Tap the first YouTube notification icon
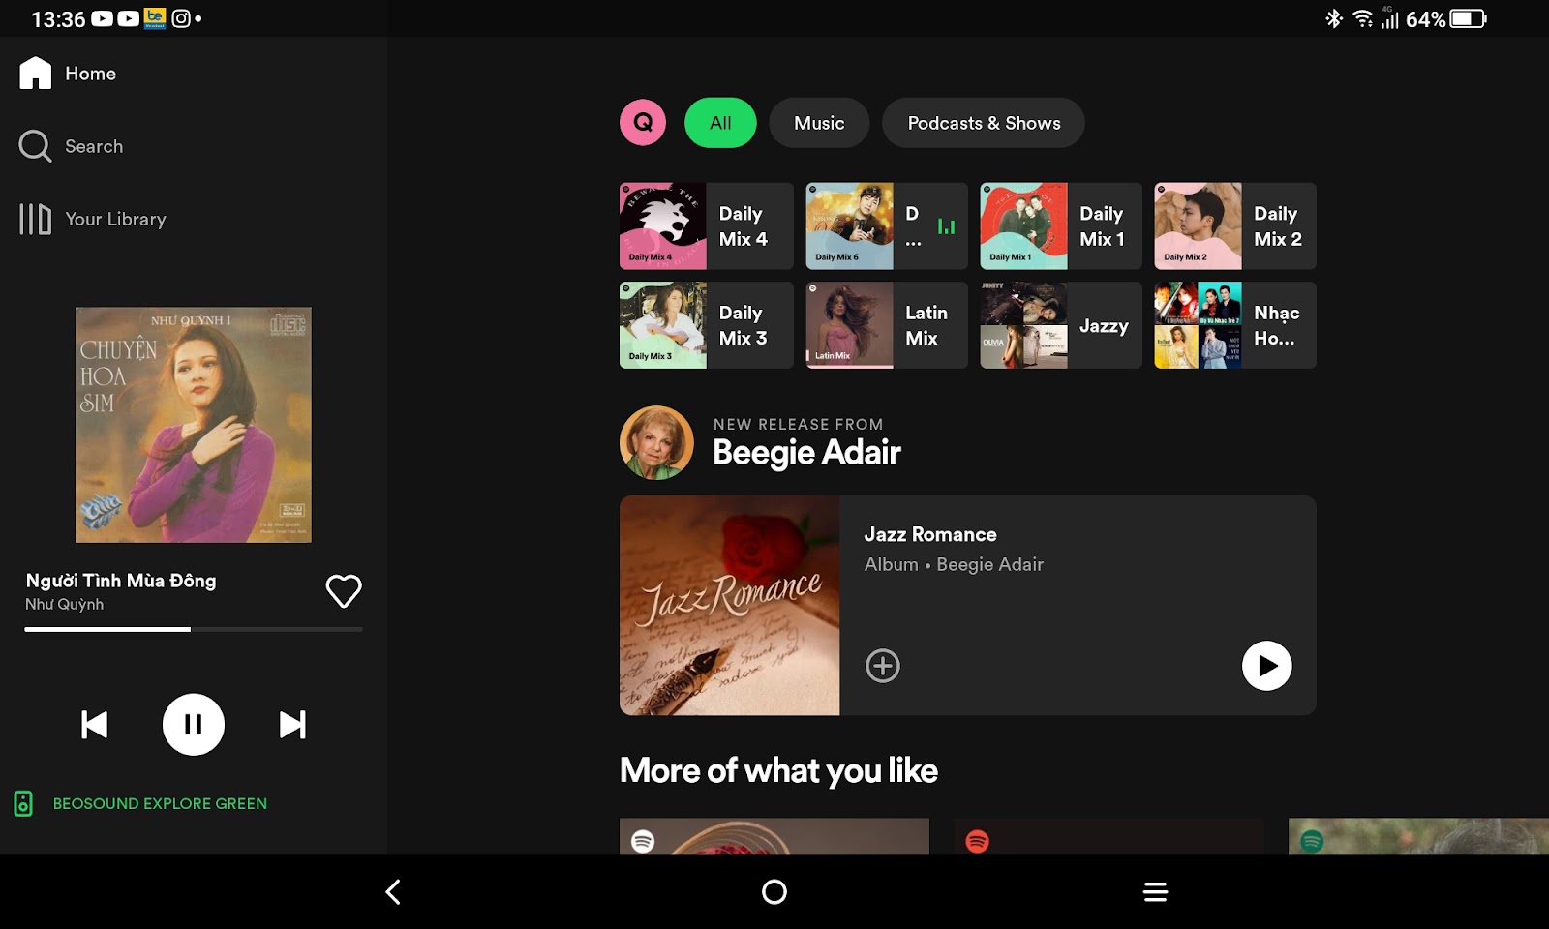Screen dimensions: 1549x929 (x=103, y=18)
